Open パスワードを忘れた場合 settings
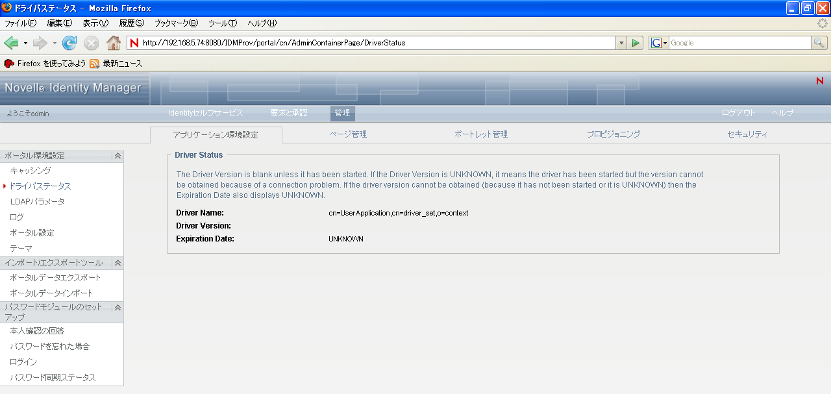 (49, 346)
